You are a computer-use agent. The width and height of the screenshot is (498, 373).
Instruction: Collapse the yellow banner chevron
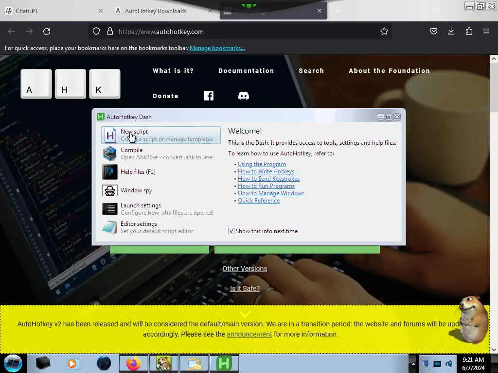(x=245, y=314)
